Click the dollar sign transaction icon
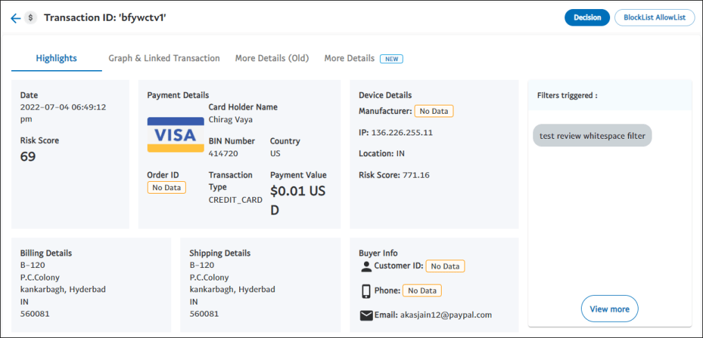Viewport: 703px width, 338px height. (31, 18)
